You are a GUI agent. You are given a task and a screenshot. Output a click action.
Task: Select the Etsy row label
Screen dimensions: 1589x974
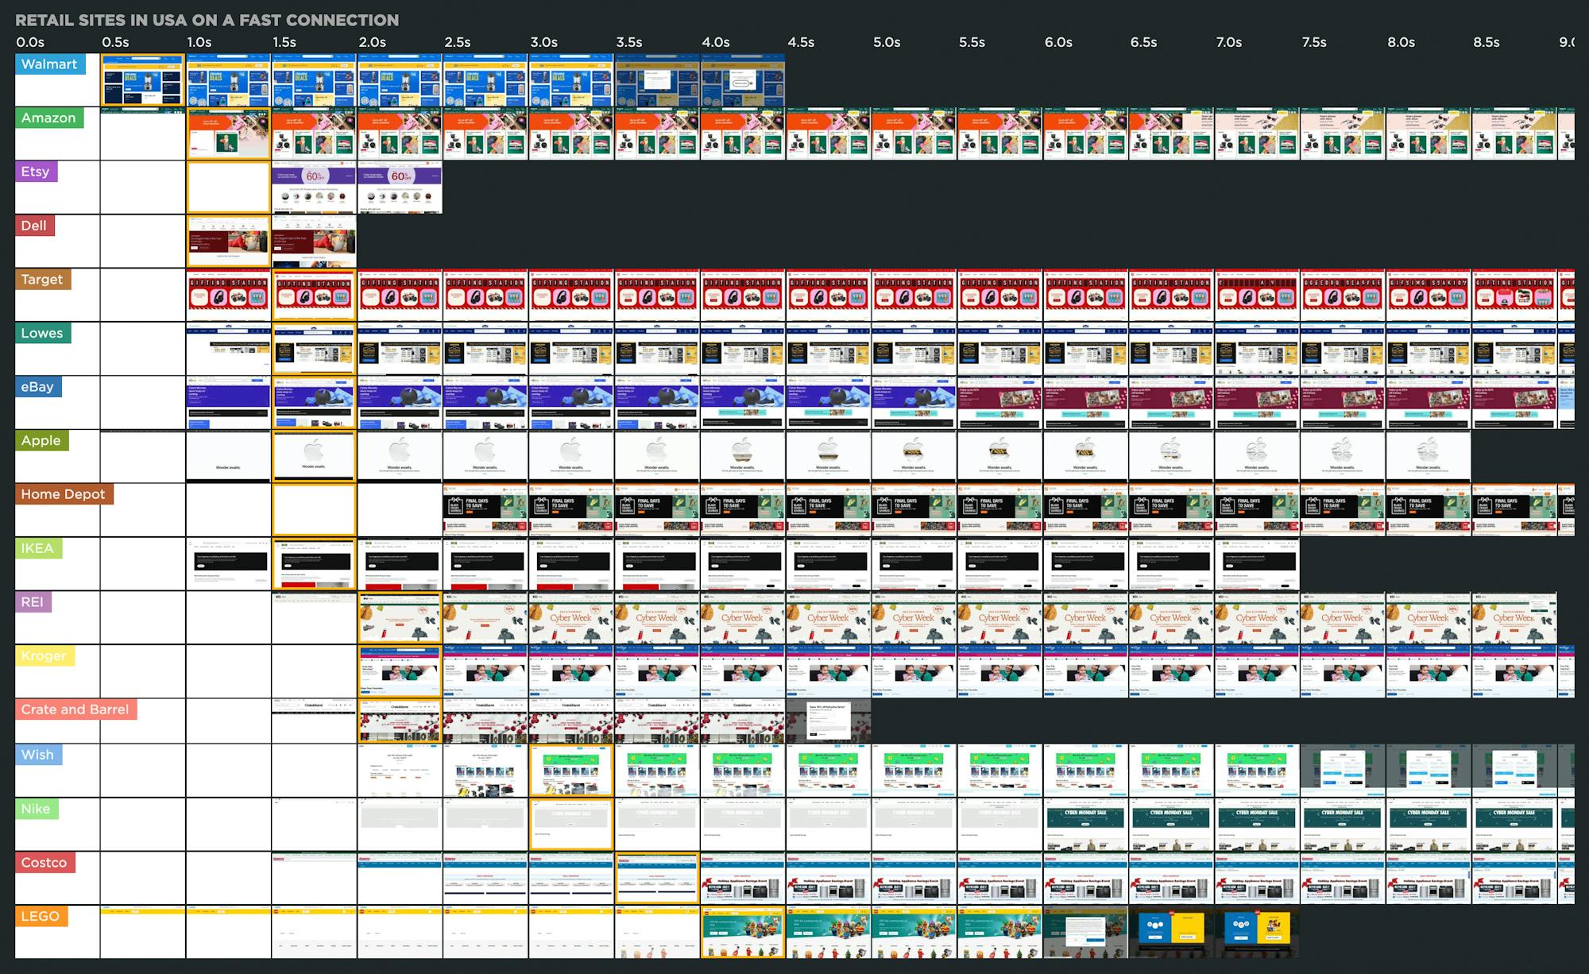click(x=35, y=172)
